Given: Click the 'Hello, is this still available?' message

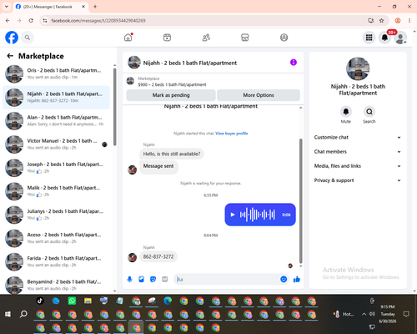Looking at the screenshot, I should [x=172, y=154].
